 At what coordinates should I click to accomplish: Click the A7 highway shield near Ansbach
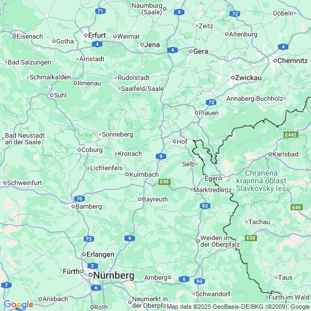(x=6, y=285)
